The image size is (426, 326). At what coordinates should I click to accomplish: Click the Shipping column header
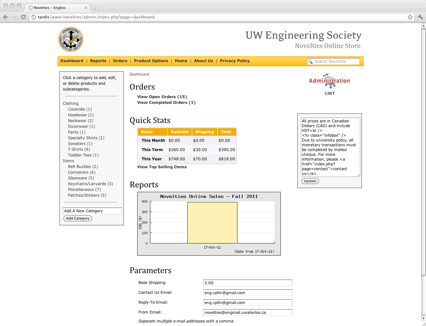click(x=205, y=132)
